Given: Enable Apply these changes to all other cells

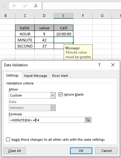Looking at the screenshot, I should [x=8, y=140].
